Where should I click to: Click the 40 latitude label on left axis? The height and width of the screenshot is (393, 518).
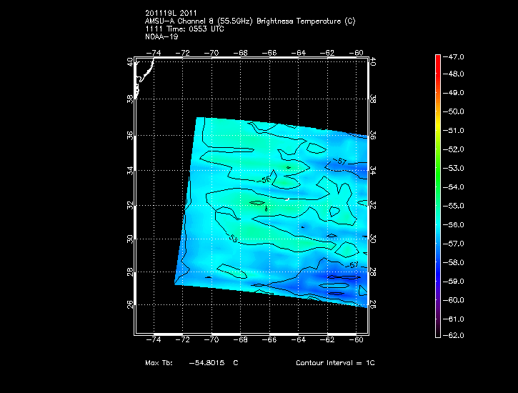pyautogui.click(x=131, y=63)
